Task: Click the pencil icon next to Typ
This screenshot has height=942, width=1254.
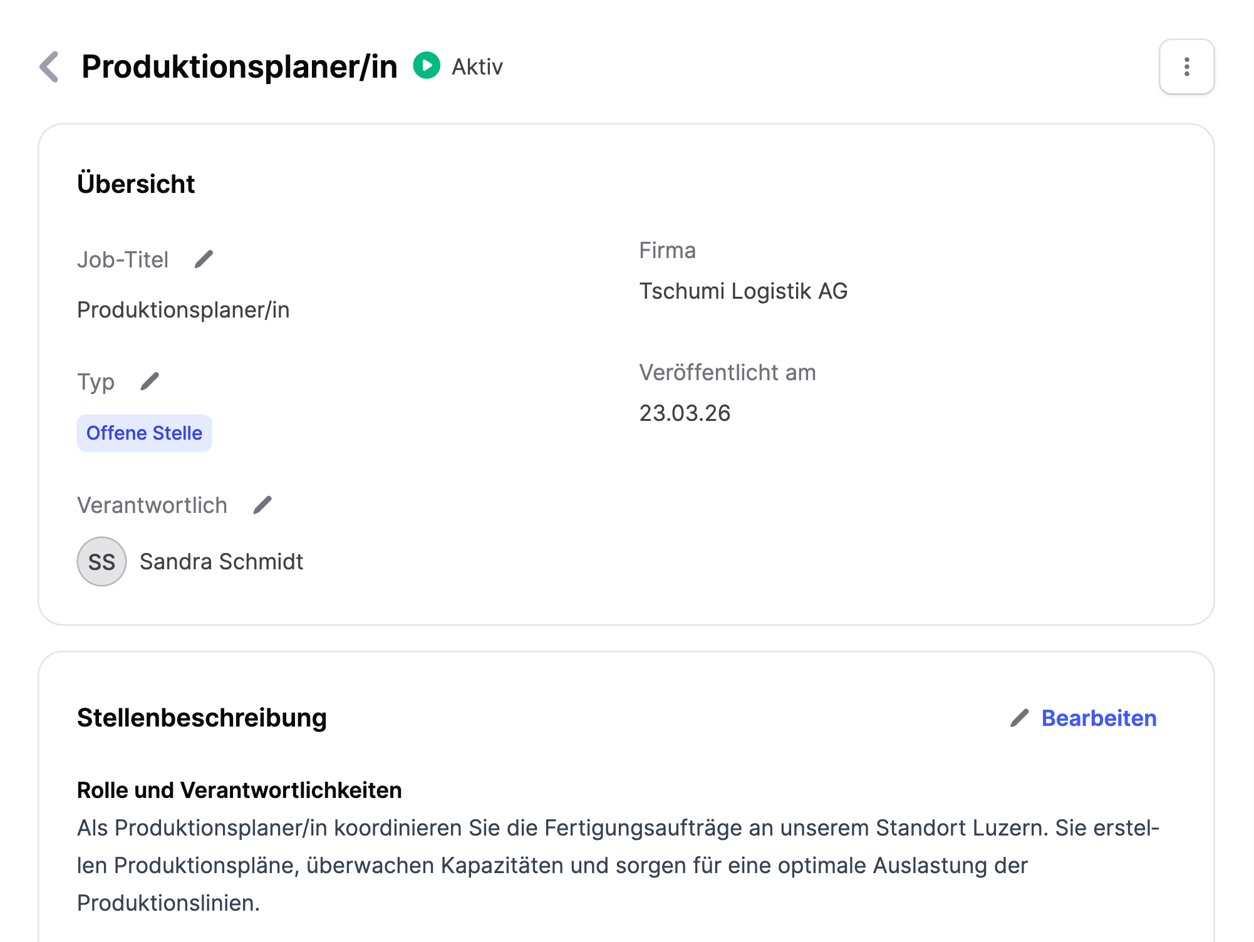Action: pos(150,380)
